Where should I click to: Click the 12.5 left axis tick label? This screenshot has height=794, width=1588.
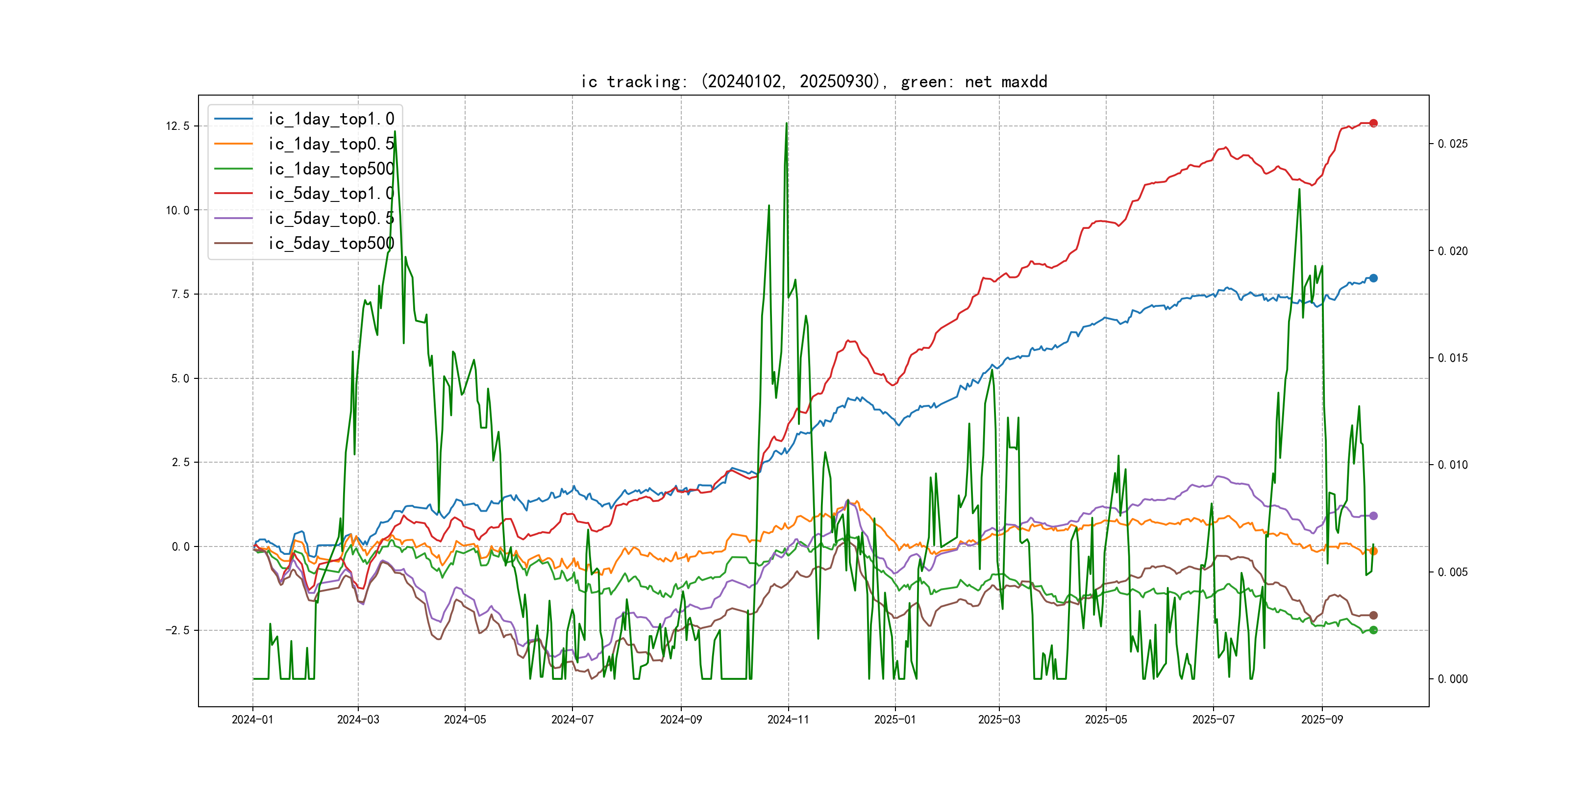tap(177, 126)
